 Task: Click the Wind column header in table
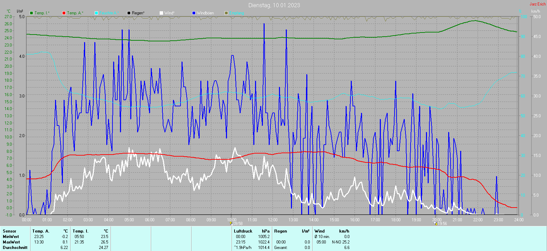(320, 231)
